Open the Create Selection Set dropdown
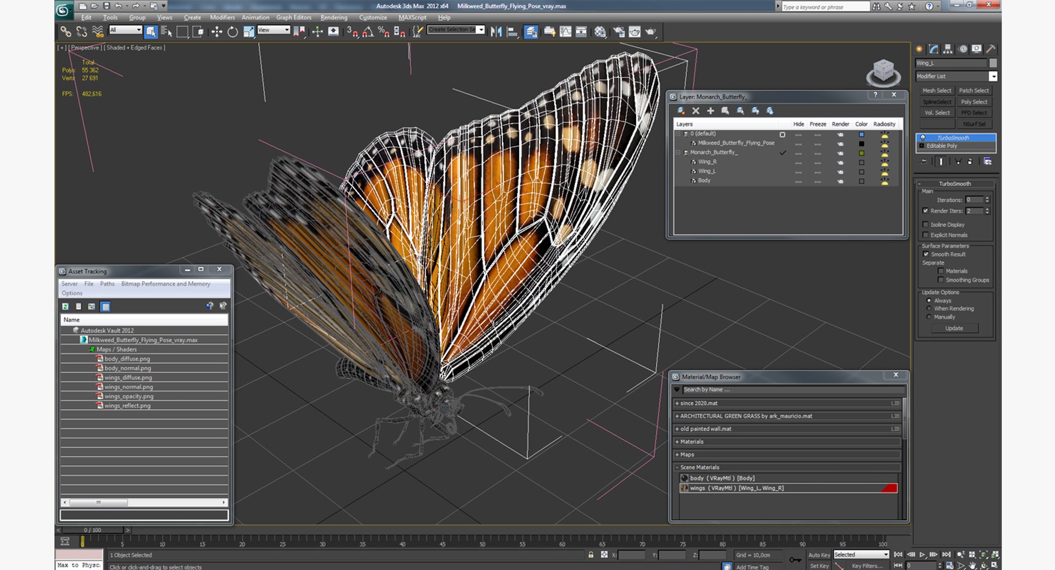The width and height of the screenshot is (1055, 570). click(481, 30)
